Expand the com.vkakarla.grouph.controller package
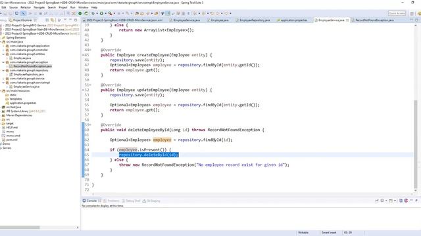This screenshot has height=236, width=421. tap(3, 50)
